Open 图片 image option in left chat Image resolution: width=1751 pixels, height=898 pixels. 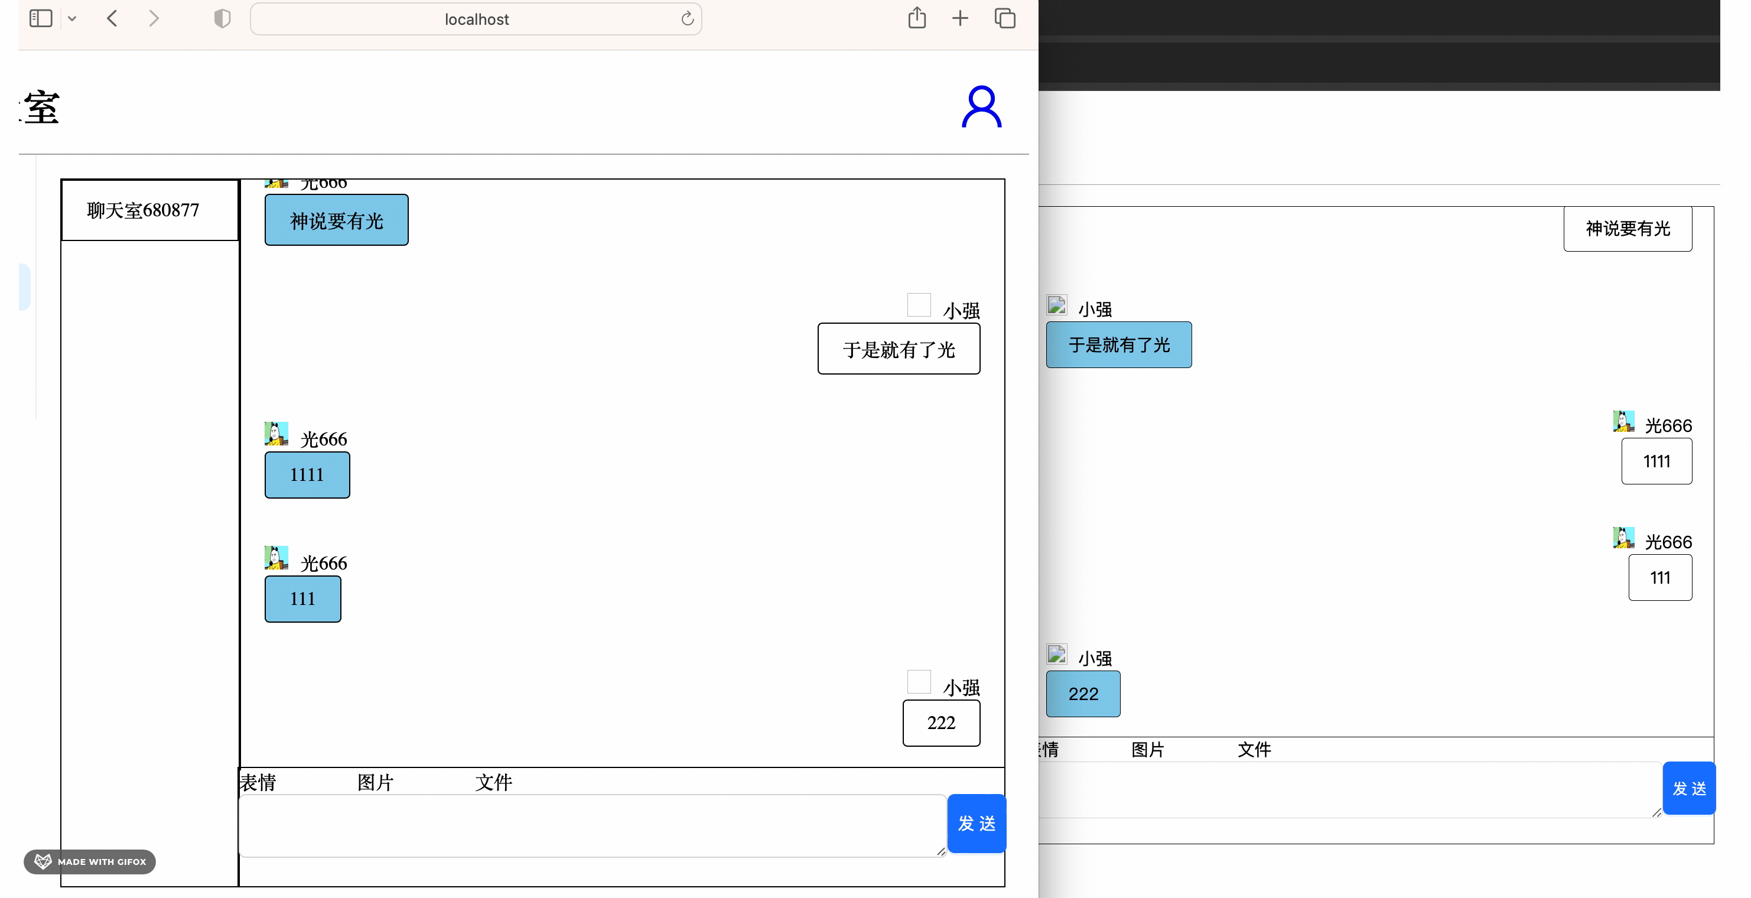[x=375, y=782]
